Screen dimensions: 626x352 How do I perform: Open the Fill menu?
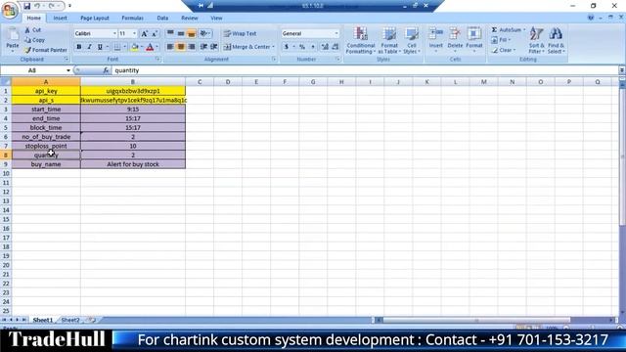501,40
